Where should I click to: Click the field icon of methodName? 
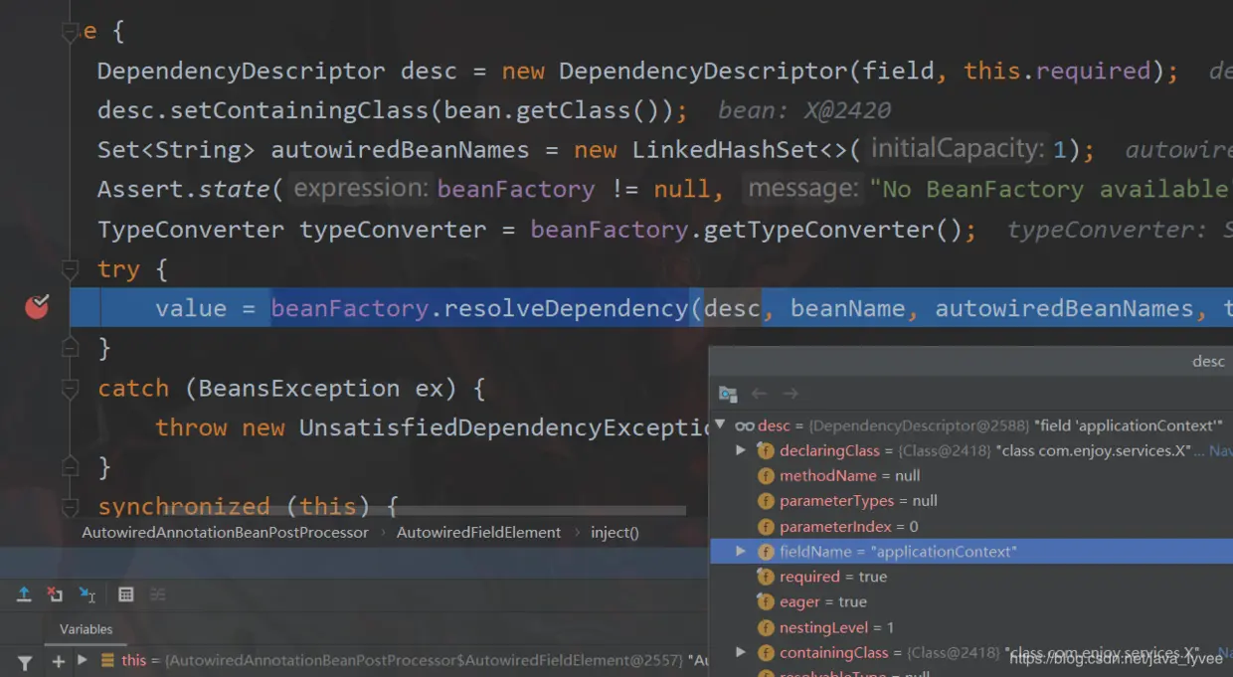(x=766, y=476)
